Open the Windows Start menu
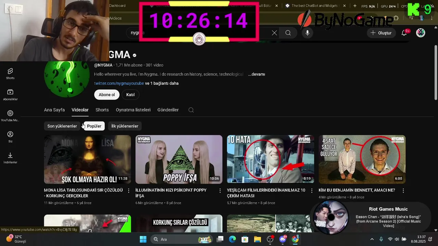 pos(143,239)
